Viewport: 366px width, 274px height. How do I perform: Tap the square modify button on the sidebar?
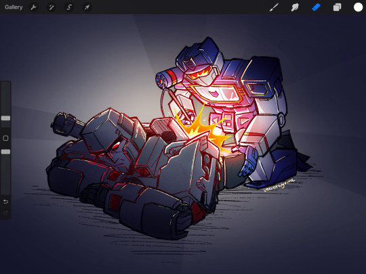tap(5, 138)
